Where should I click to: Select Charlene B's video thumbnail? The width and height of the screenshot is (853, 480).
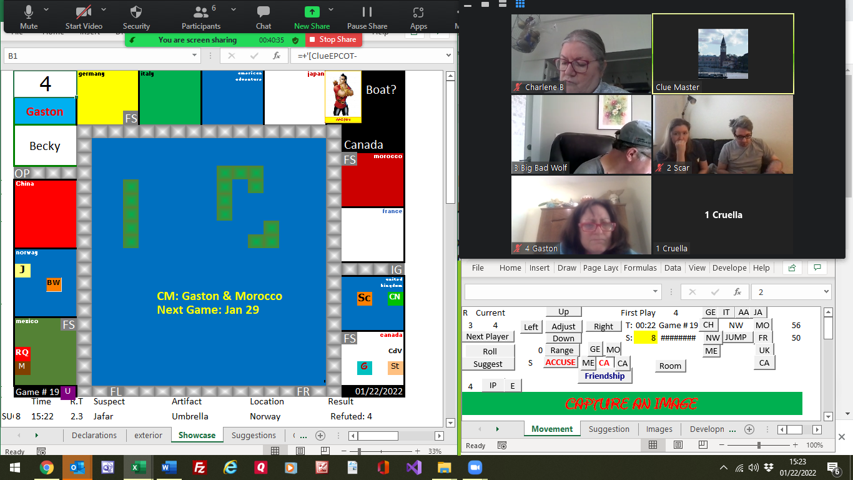point(581,54)
